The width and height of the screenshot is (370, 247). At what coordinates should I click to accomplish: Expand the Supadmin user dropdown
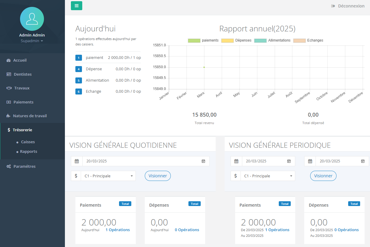point(32,41)
